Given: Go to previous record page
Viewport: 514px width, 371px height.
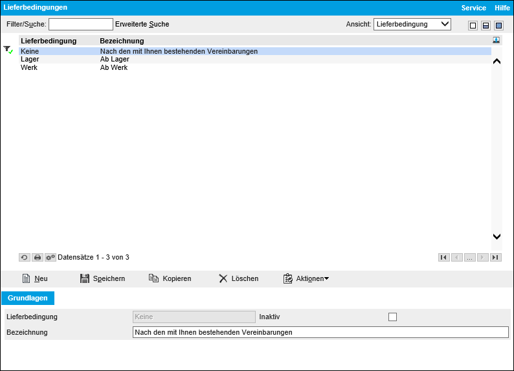Looking at the screenshot, I should click(x=456, y=257).
